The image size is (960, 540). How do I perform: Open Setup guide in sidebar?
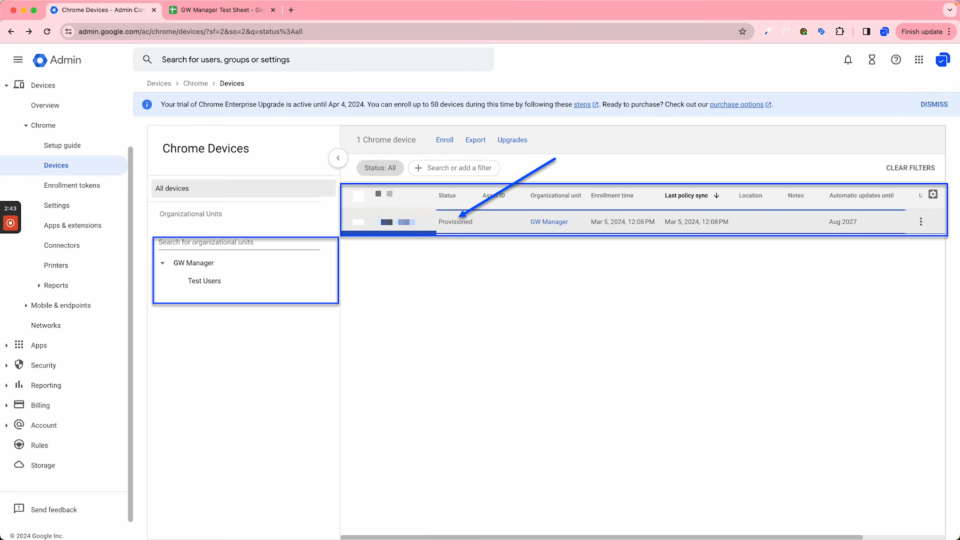tap(62, 145)
